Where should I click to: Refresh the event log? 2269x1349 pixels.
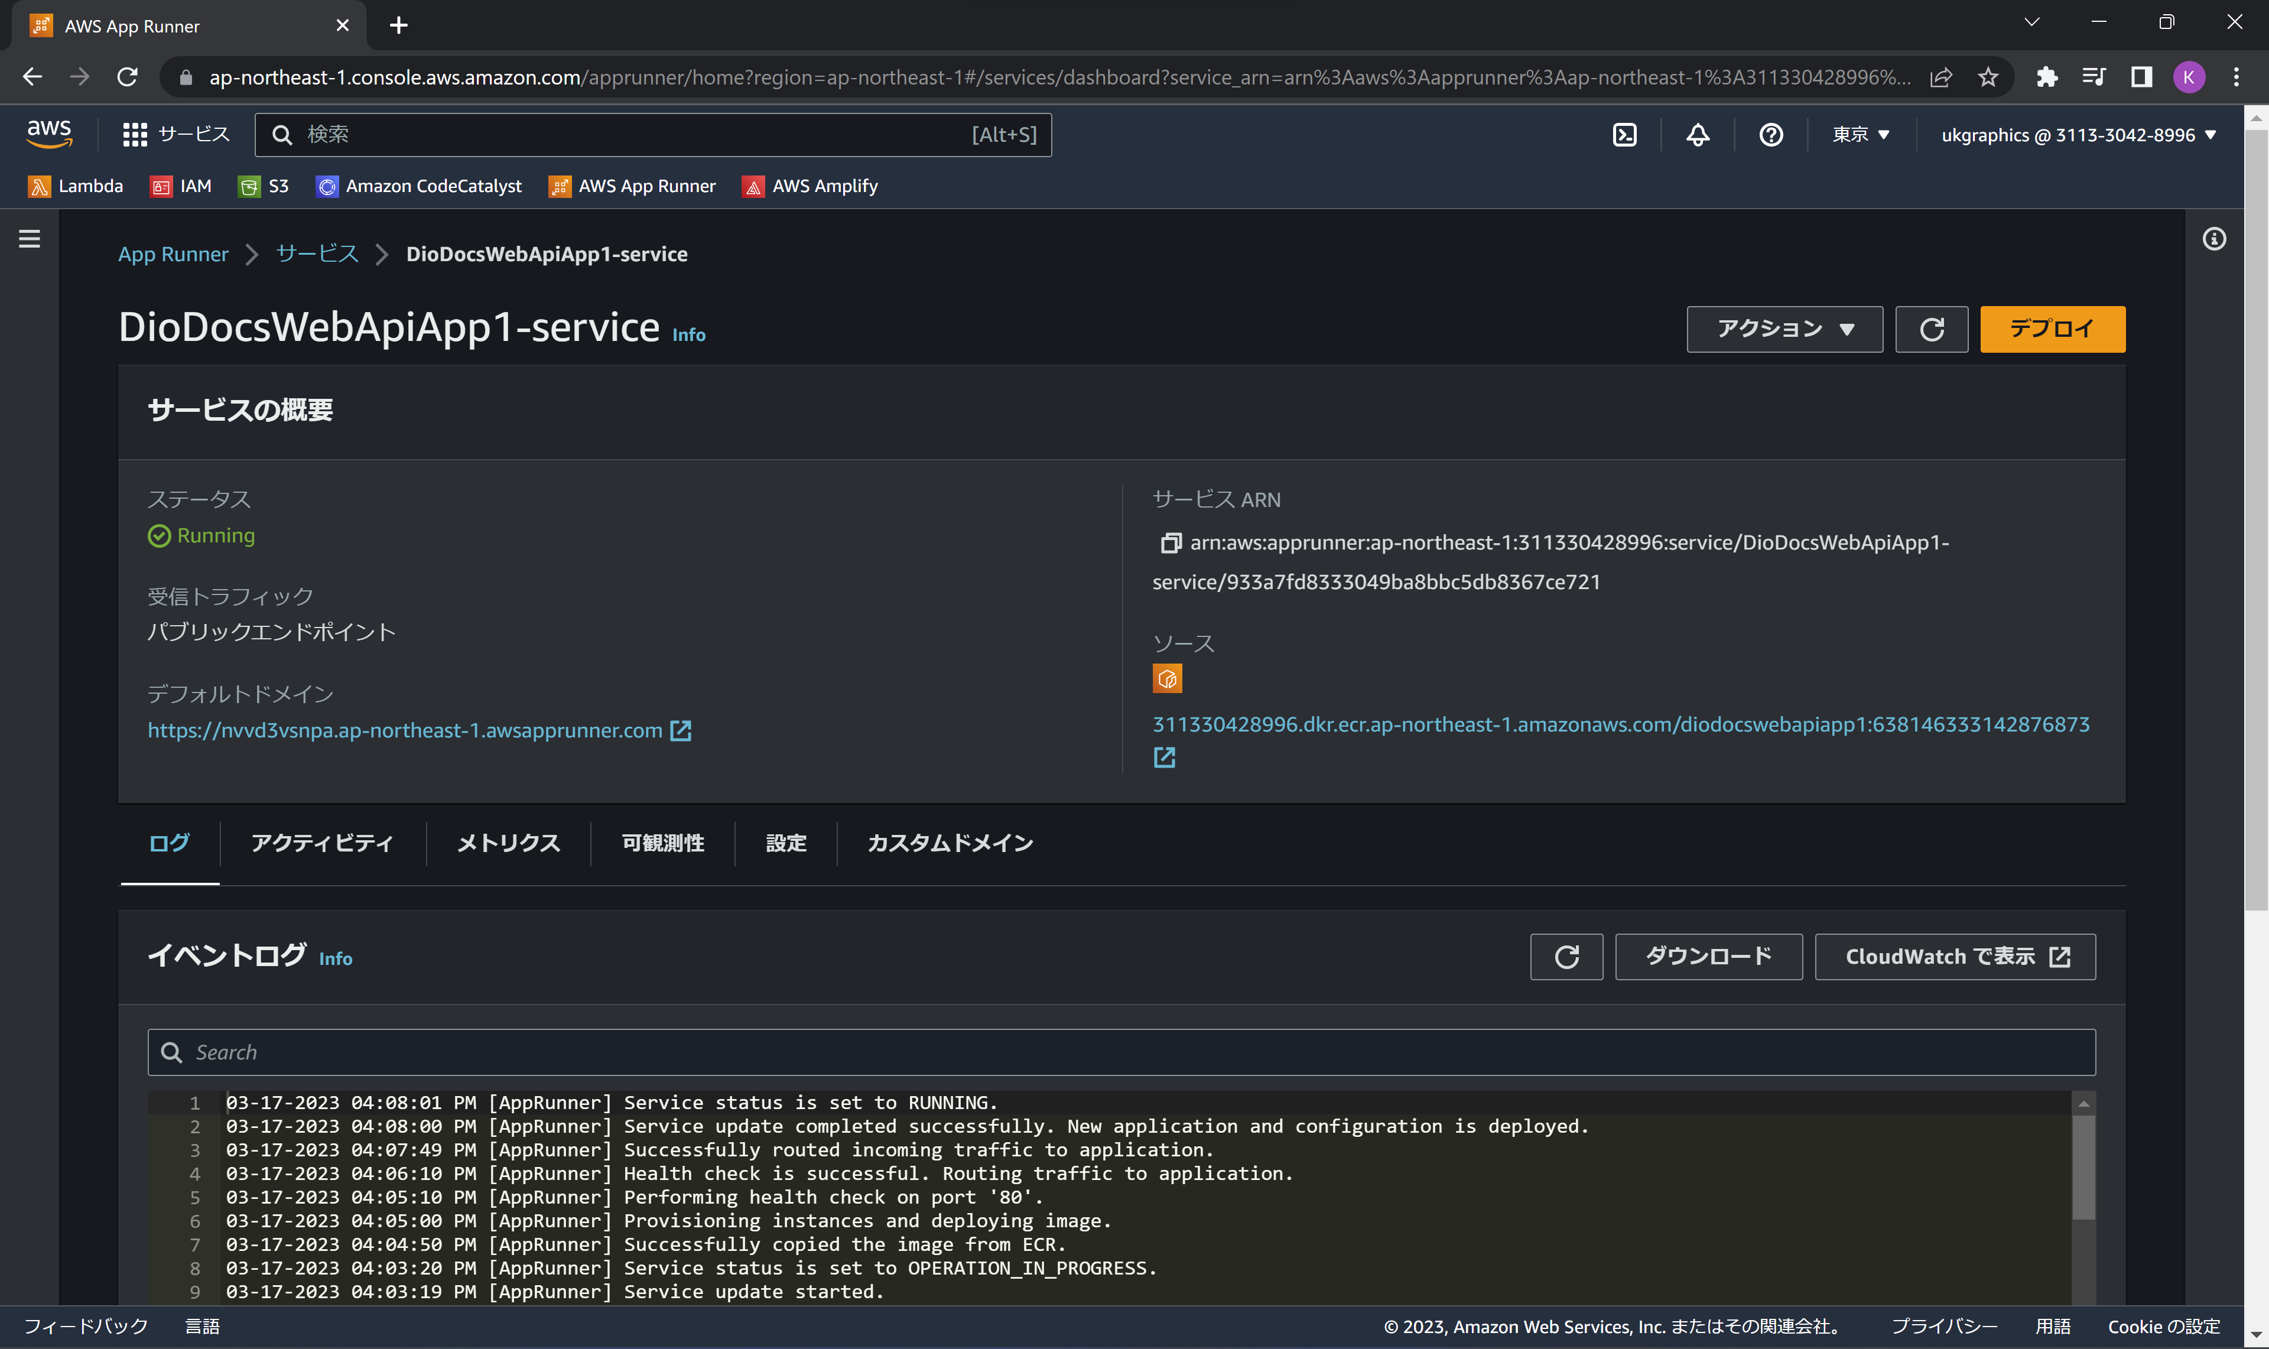pyautogui.click(x=1566, y=956)
